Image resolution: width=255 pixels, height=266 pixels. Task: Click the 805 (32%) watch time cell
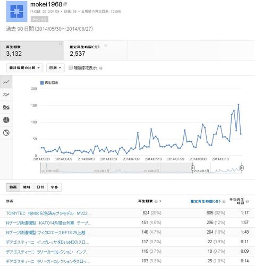click(216, 213)
